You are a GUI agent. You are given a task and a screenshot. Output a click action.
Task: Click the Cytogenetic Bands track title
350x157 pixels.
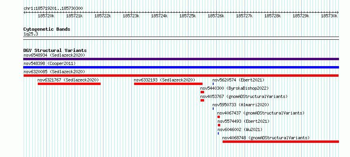(47, 29)
